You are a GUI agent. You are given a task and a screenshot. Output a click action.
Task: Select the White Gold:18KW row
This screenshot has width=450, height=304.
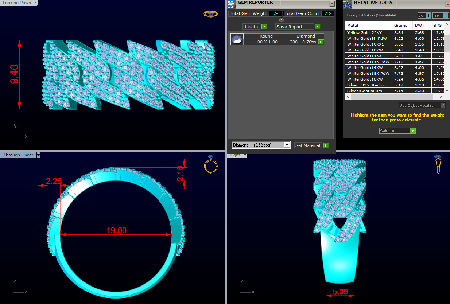point(395,79)
